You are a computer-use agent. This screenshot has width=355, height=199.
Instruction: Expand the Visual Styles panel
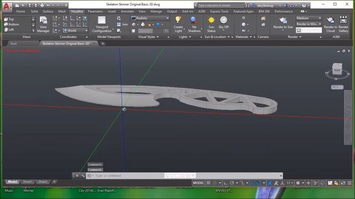(x=148, y=37)
